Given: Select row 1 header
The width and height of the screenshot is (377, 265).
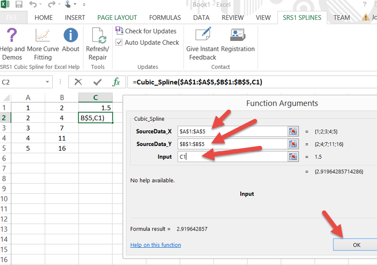Looking at the screenshot, I should point(4,108).
